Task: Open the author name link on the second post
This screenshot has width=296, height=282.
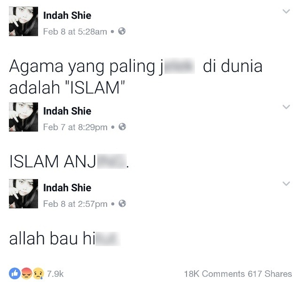Action: (67, 111)
